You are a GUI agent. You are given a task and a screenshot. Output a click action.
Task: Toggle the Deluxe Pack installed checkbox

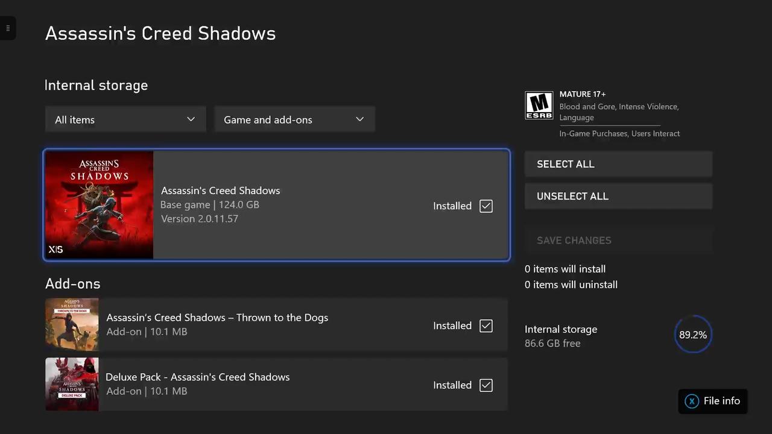(x=486, y=385)
